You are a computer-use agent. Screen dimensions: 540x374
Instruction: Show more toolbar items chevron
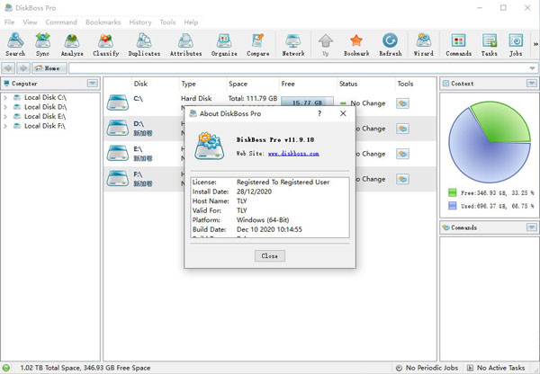535,44
